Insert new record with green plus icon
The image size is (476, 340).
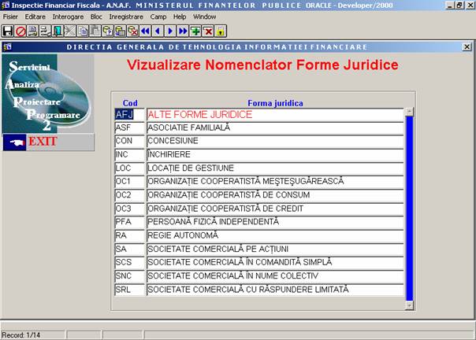[x=195, y=31]
